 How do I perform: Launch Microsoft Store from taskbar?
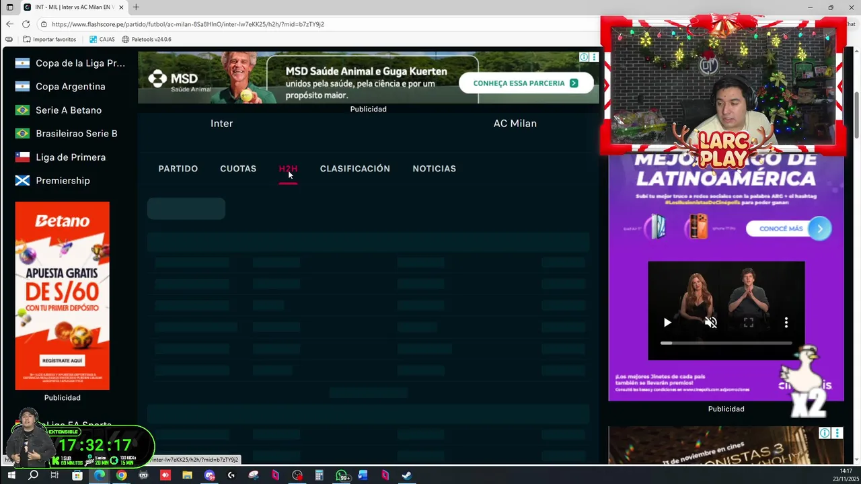77,475
